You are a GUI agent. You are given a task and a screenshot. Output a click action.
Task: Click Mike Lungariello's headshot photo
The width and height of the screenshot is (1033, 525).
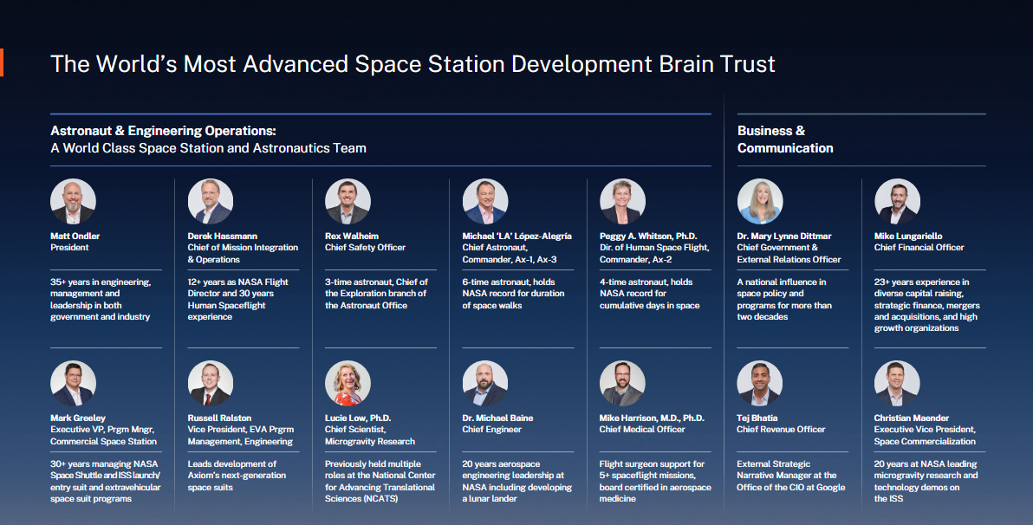pos(897,200)
